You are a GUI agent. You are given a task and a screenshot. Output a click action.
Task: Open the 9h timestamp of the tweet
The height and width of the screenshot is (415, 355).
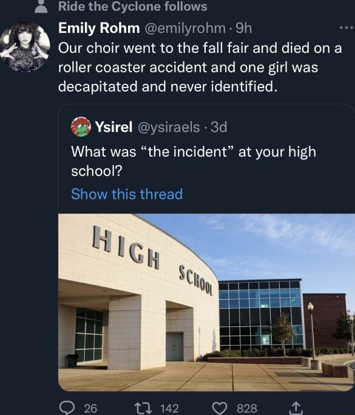point(243,28)
